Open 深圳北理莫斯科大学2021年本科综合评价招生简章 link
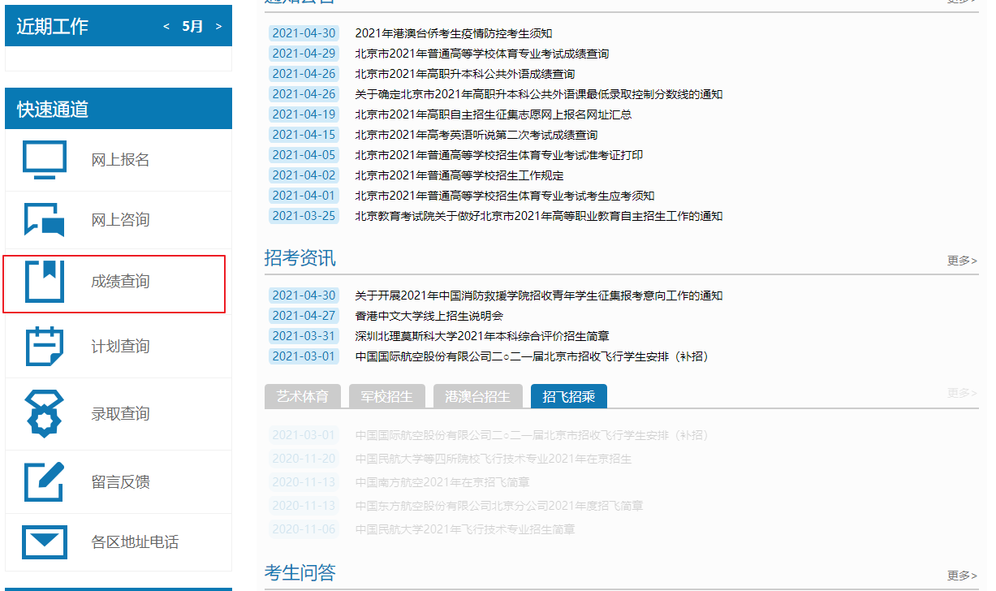996x591 pixels. [x=482, y=336]
